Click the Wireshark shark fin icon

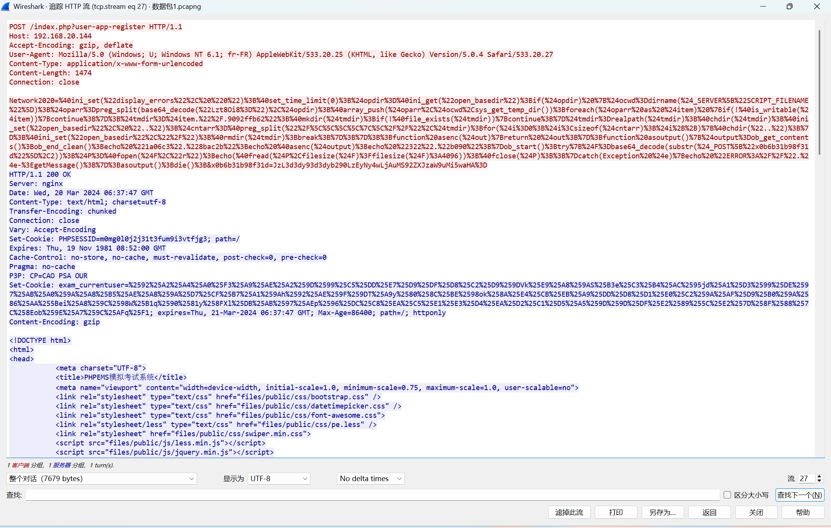coord(6,7)
